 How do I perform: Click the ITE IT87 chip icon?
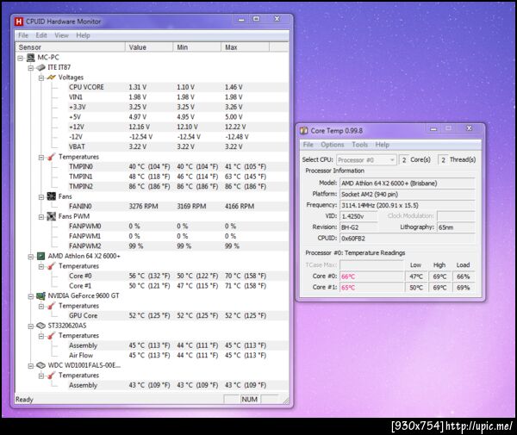(40, 67)
